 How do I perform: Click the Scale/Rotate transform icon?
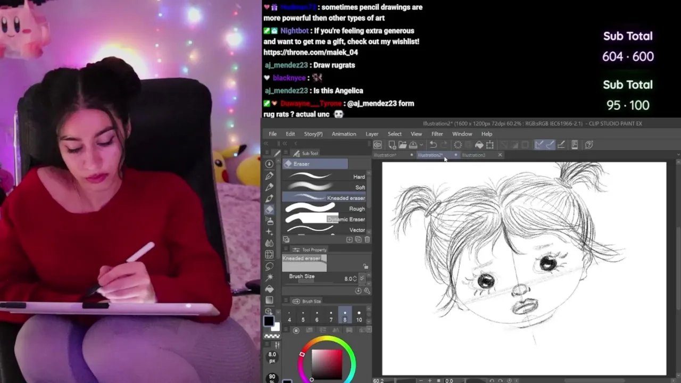490,145
